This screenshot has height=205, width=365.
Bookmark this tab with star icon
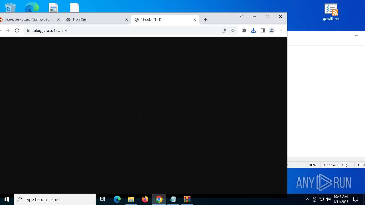233,30
